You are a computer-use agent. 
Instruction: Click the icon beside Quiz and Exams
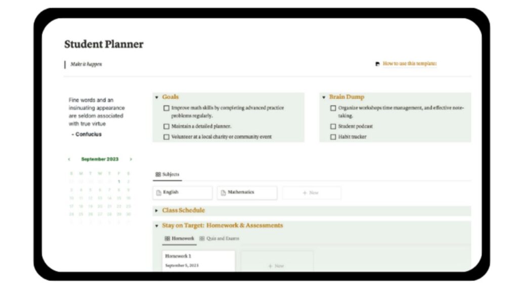coord(202,238)
